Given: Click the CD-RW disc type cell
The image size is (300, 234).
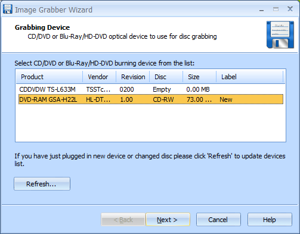Looking at the screenshot, I should point(163,99).
